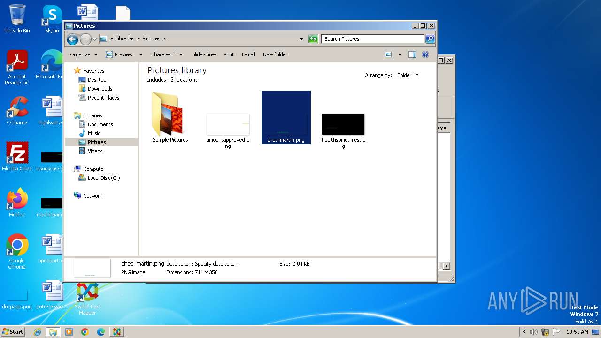The height and width of the screenshot is (338, 601).
Task: Start a Slide show
Action: click(204, 54)
